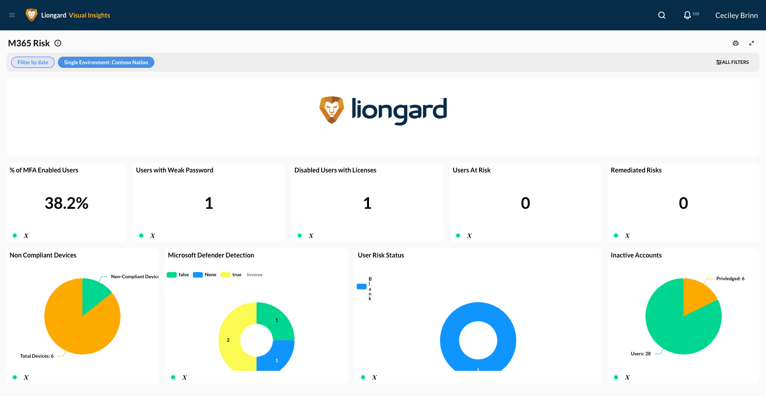Open Cecily Brinn user menu
This screenshot has height=396, width=766.
pos(736,15)
